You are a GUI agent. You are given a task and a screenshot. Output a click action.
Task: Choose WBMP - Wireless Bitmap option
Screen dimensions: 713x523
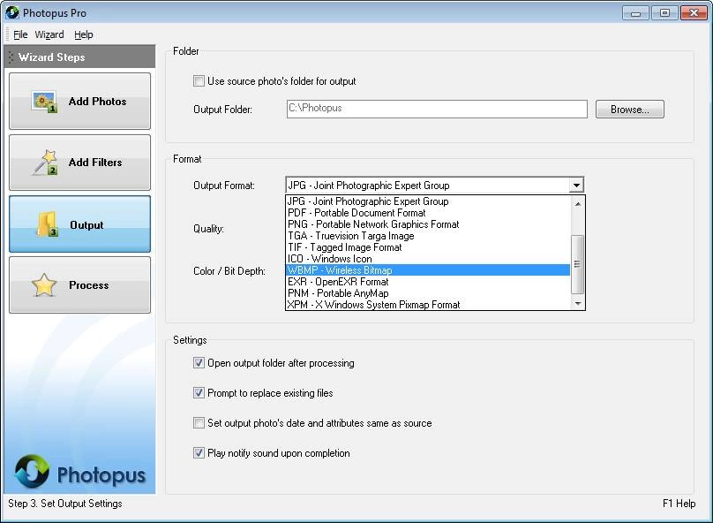[428, 270]
